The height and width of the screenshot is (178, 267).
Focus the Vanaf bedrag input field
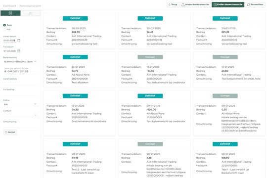pos(20,83)
